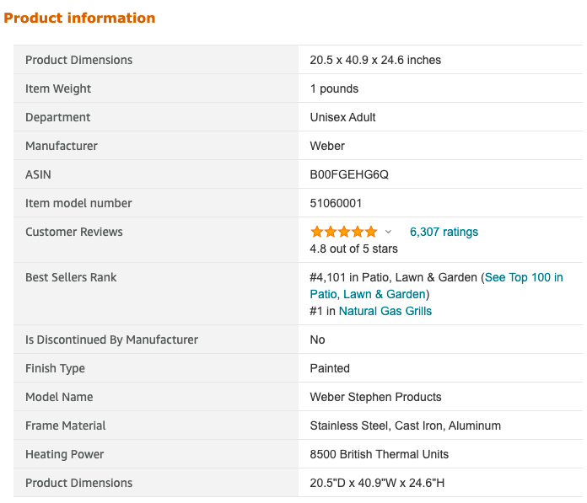Click the Heating Power value 8500 British Thermal Units
Viewport: 587px width, 503px height.
pyautogui.click(x=379, y=454)
